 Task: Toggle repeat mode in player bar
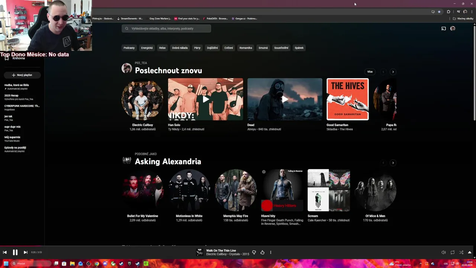coord(453,252)
